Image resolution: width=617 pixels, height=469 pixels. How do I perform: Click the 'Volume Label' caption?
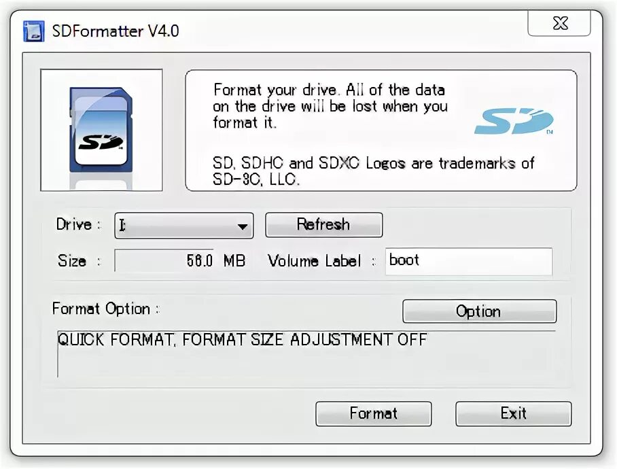pos(314,261)
